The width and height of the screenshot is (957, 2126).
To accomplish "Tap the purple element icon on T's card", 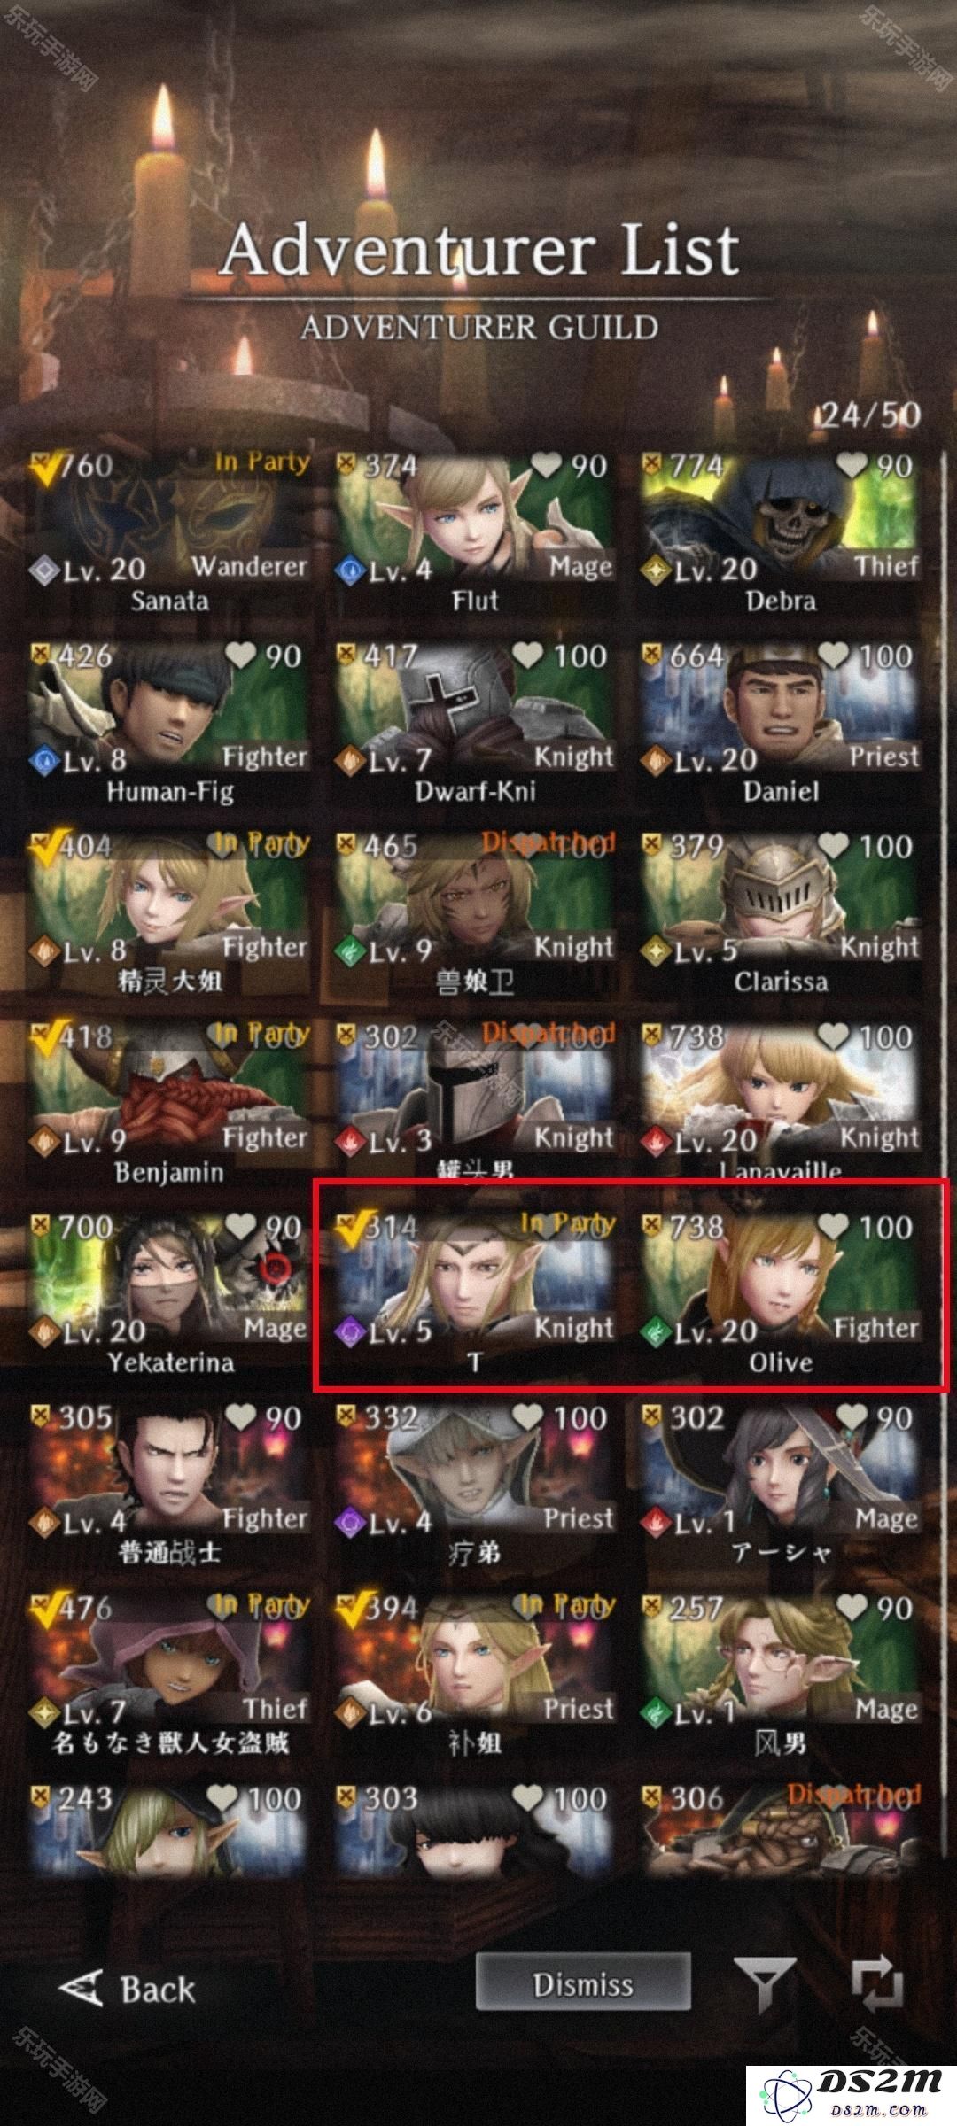I will (x=350, y=1331).
